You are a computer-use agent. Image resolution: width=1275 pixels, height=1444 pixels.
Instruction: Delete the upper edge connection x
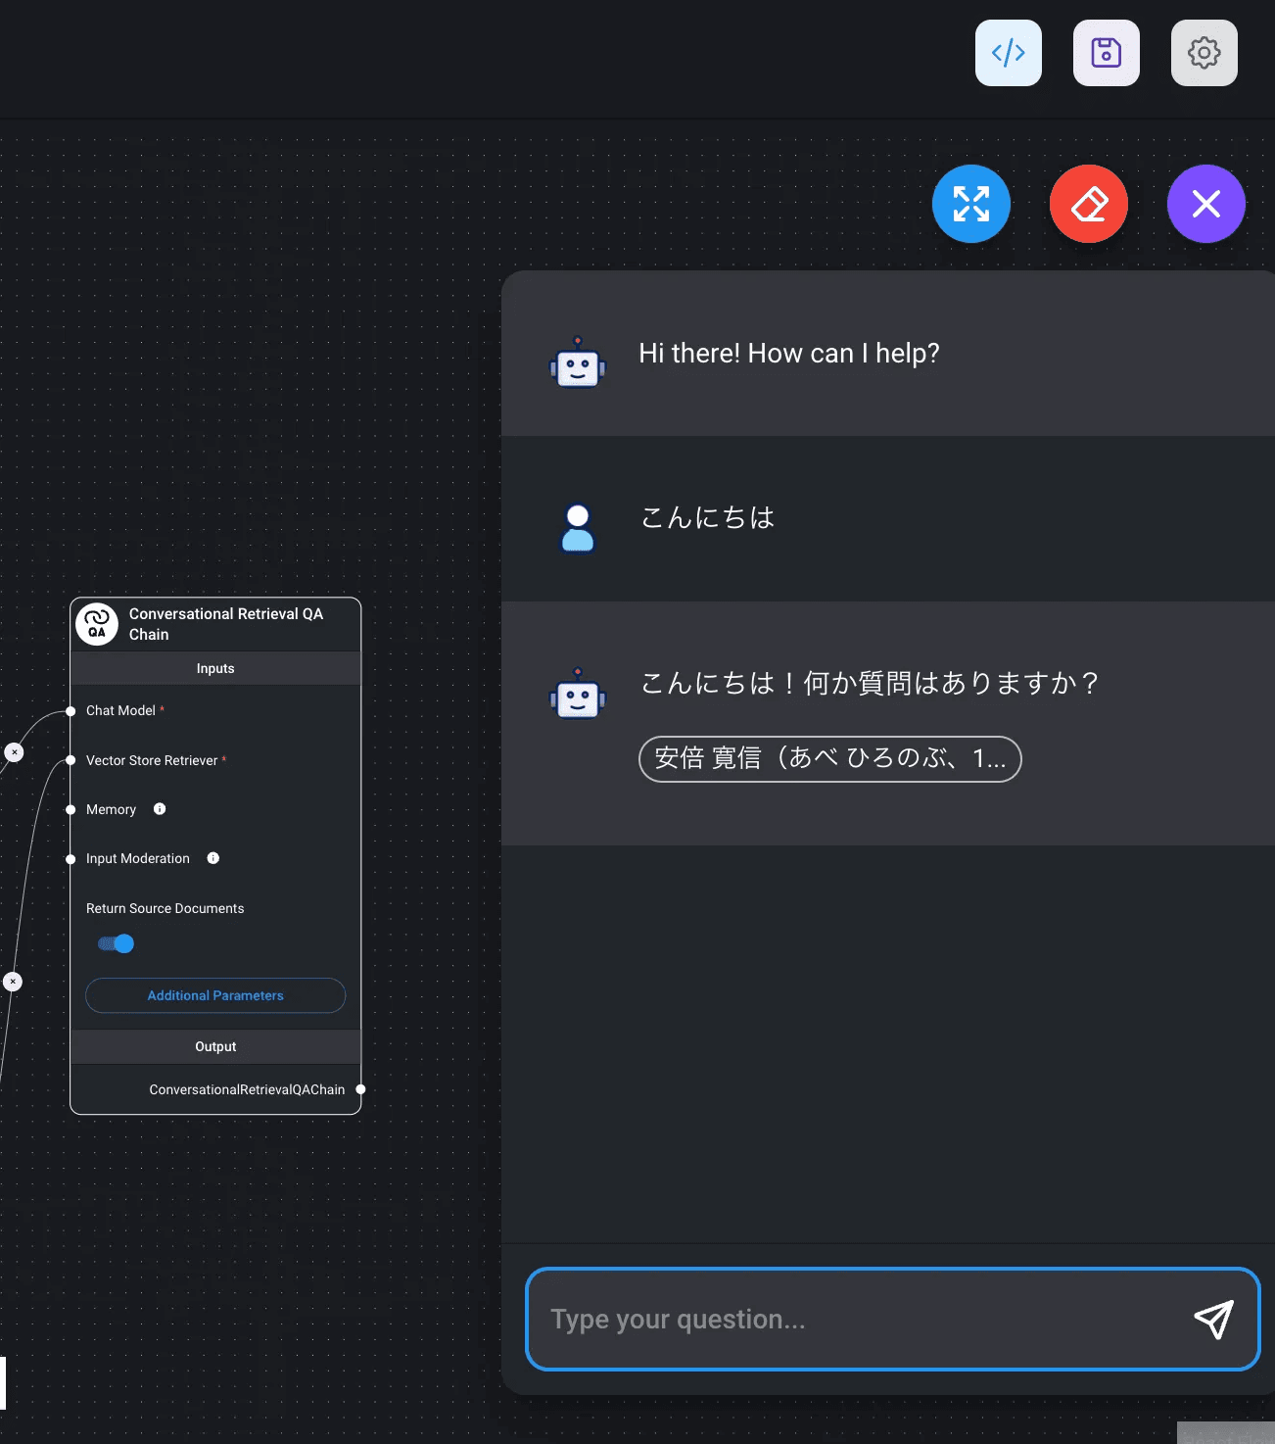click(15, 752)
